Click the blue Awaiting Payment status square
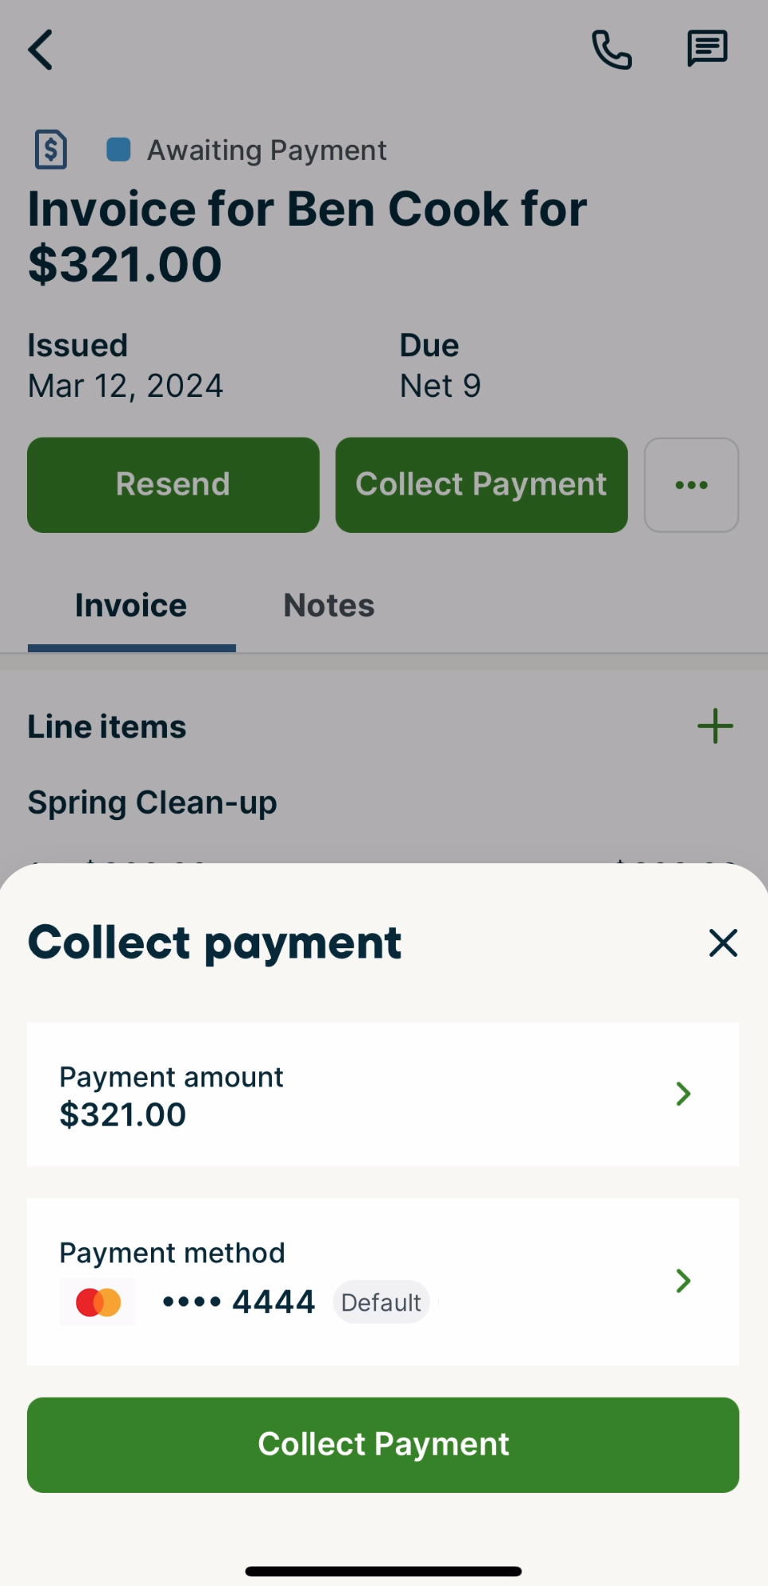The width and height of the screenshot is (768, 1586). 118,150
